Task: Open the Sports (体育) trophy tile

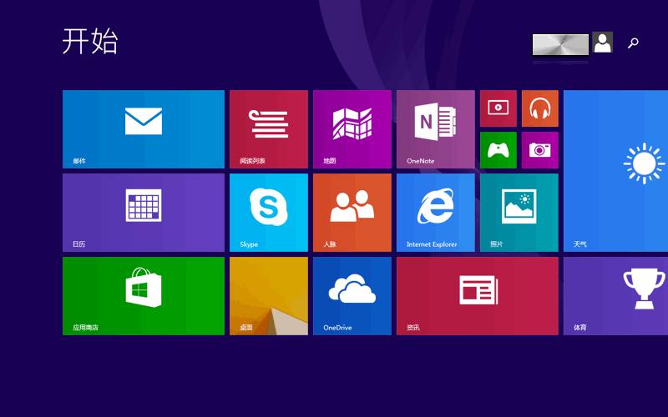Action: pos(616,296)
